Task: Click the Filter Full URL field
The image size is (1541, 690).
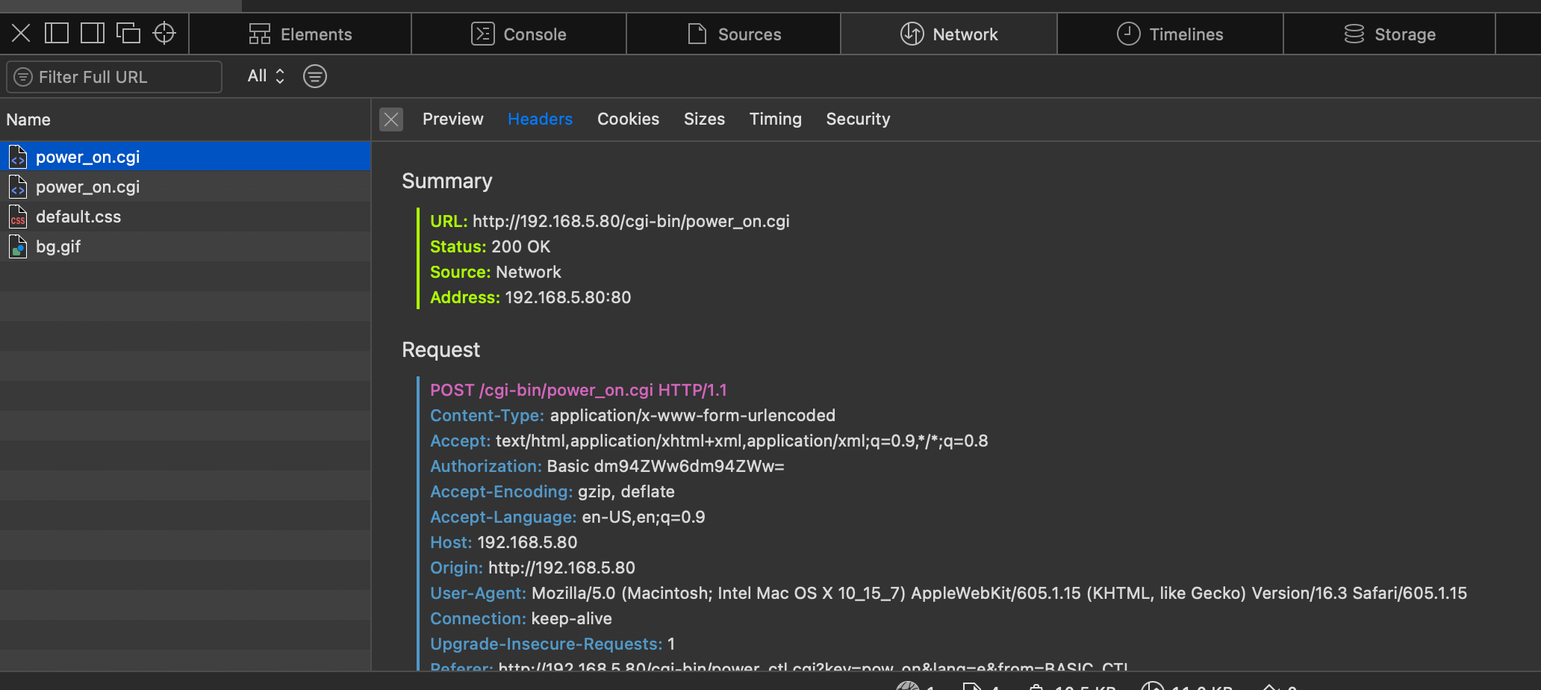Action: point(114,77)
